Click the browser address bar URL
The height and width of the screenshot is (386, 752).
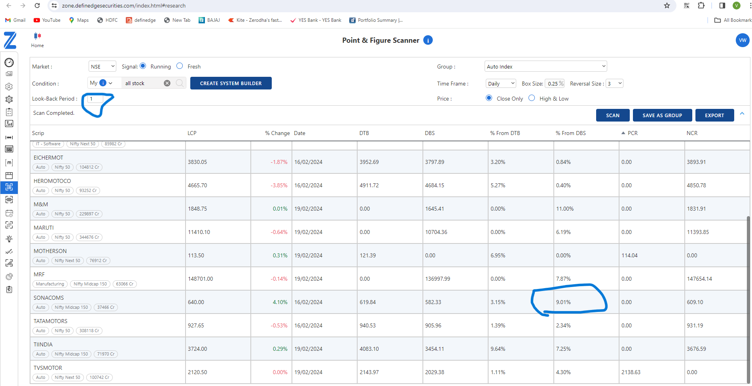coord(124,6)
